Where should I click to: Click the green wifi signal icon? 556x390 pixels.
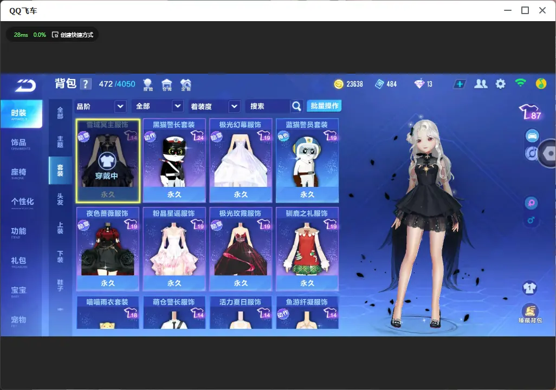(520, 83)
